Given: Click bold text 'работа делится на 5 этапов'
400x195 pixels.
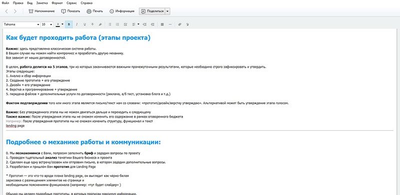Looking at the screenshot, I should point(43,67).
